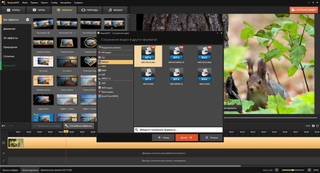Screen dimensions: 320x173
Task: Pick the Осенние листья effect thumbnail
Action: click(x=43, y=80)
